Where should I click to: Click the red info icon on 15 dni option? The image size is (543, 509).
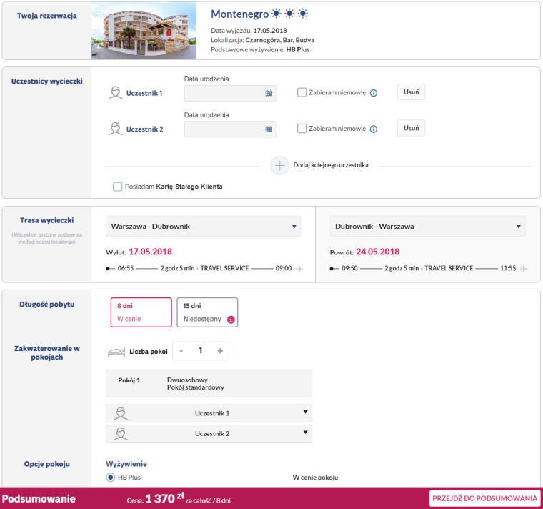231,320
